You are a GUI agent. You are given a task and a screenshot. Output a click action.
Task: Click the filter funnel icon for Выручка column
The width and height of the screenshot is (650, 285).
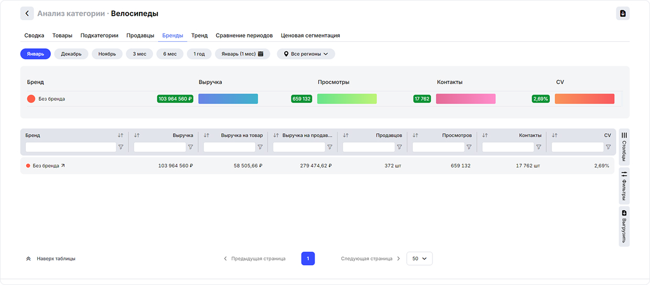(191, 147)
